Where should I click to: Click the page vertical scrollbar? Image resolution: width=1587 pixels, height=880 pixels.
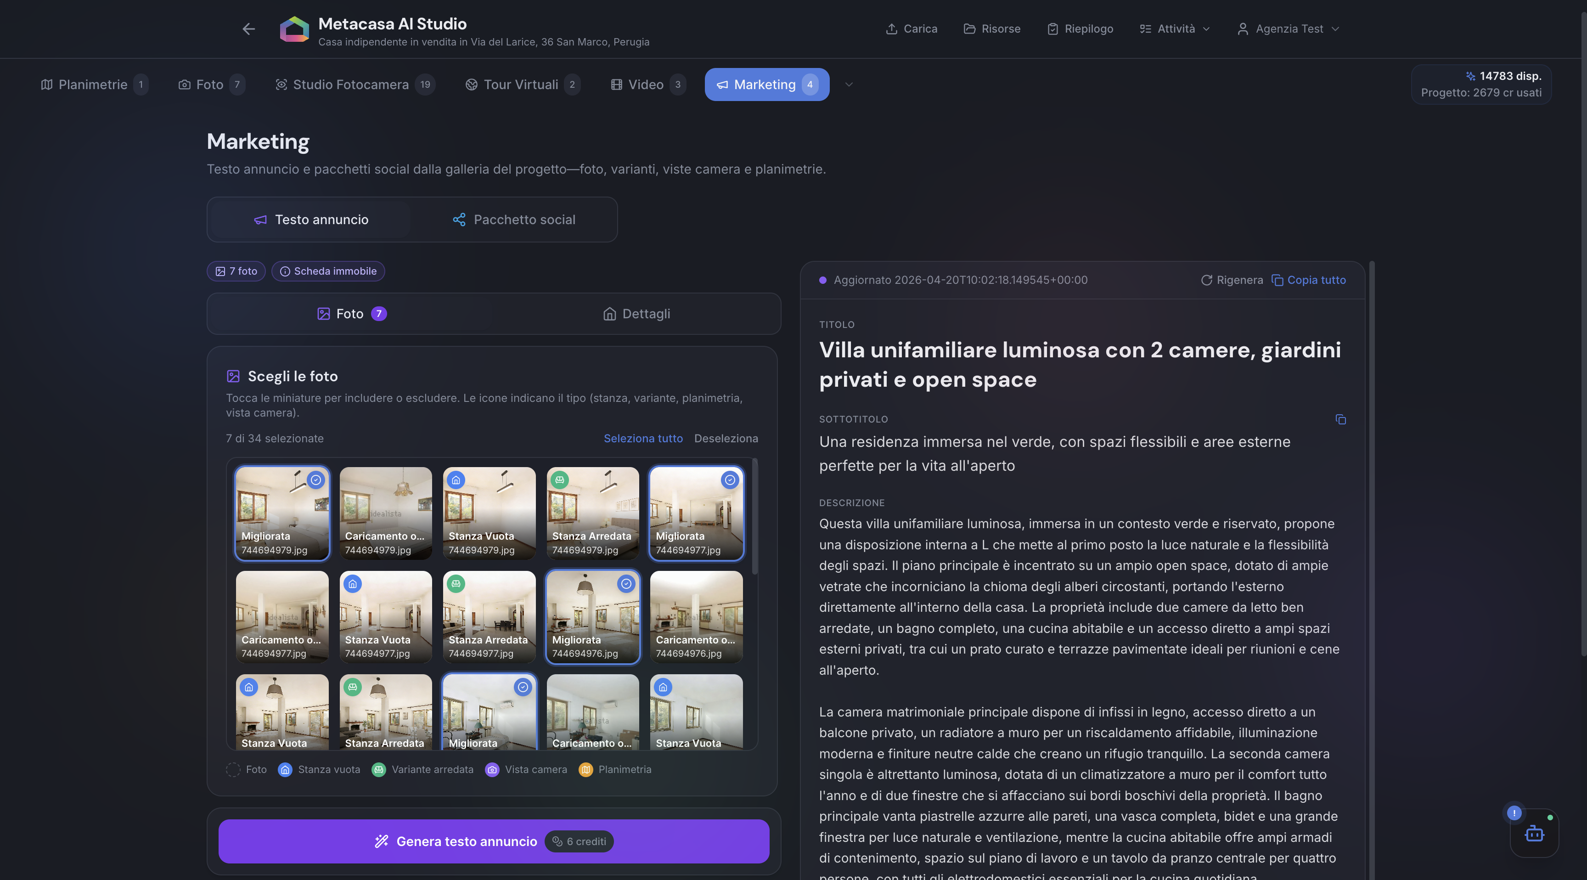coord(1583,333)
